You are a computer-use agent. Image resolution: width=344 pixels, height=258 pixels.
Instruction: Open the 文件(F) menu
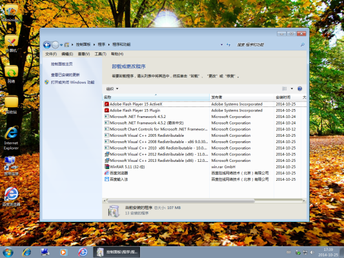(x=51, y=54)
